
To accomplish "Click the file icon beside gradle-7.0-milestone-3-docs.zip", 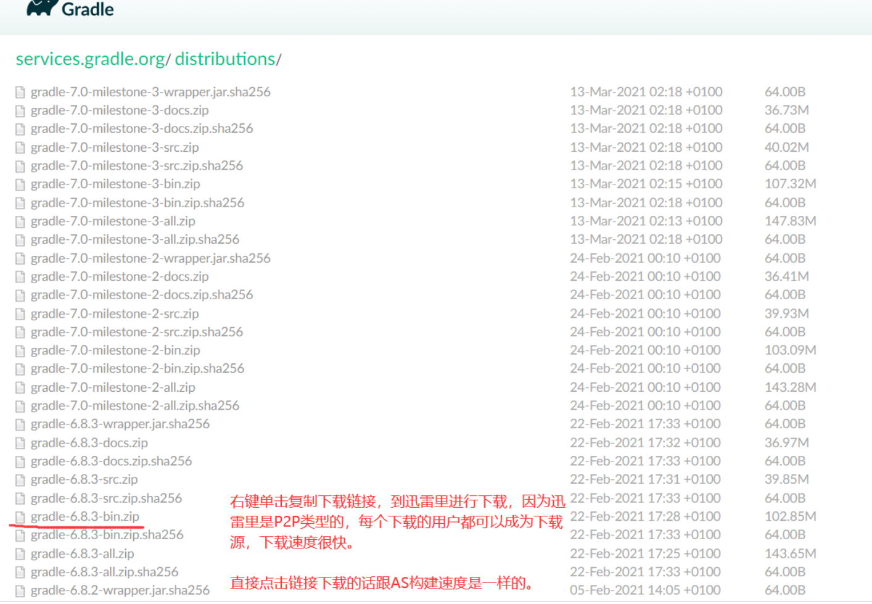I will [20, 110].
